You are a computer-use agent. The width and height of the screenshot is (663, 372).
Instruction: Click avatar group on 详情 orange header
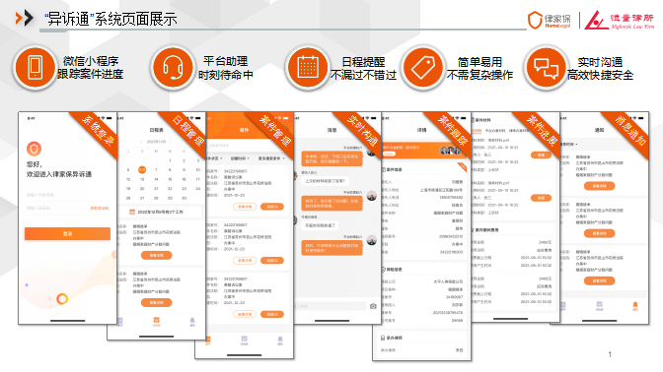click(x=451, y=151)
